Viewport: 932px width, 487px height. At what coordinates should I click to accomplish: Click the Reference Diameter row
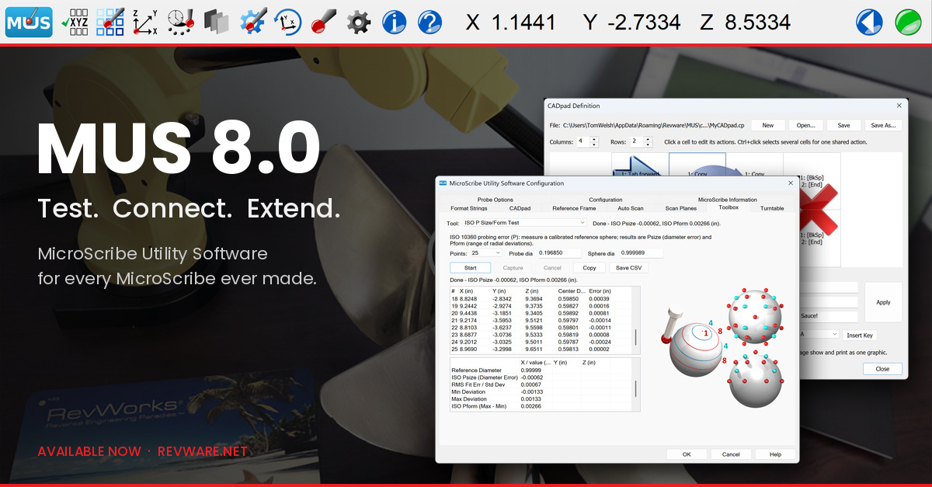[x=541, y=370]
